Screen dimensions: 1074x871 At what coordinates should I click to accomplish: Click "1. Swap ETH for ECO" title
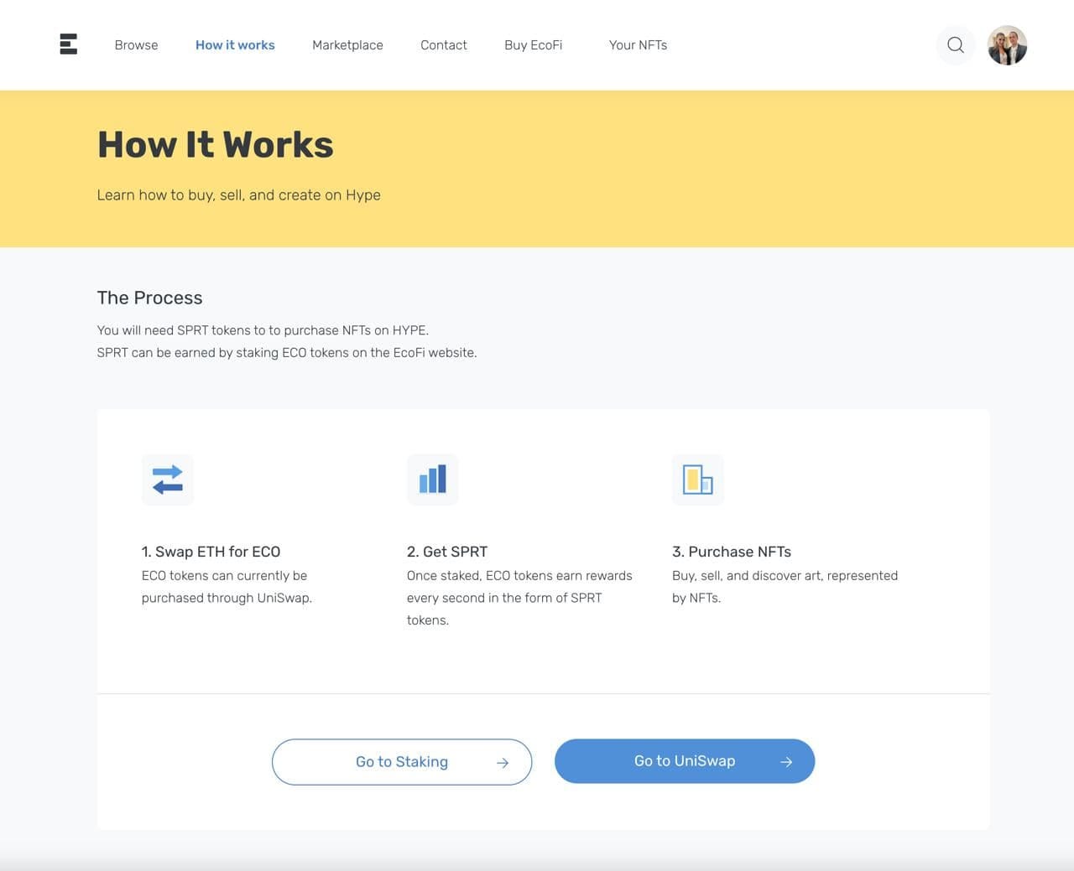pyautogui.click(x=211, y=552)
